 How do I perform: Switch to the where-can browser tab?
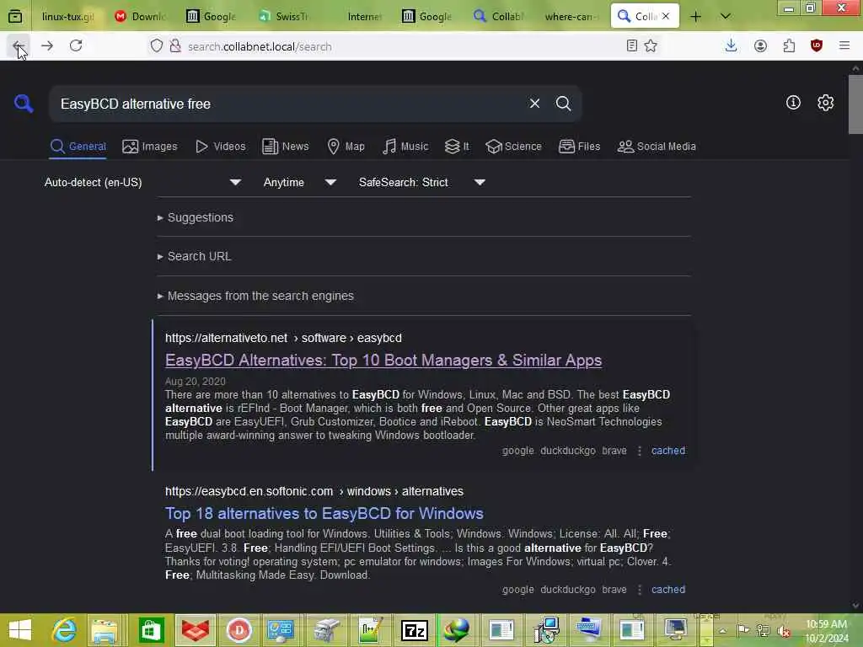point(571,17)
